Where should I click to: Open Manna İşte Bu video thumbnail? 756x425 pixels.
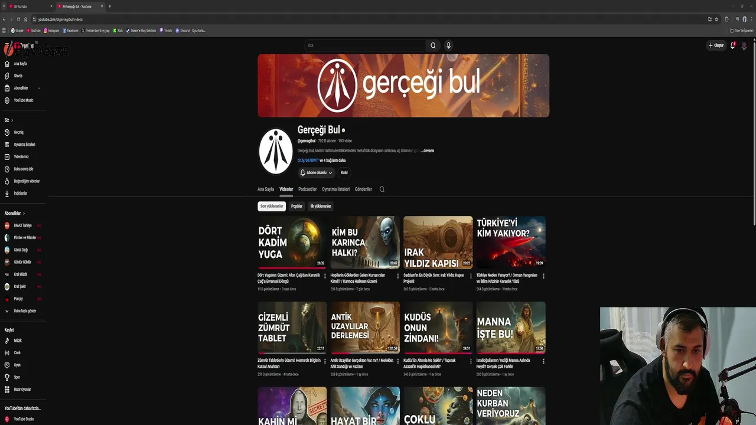[511, 328]
